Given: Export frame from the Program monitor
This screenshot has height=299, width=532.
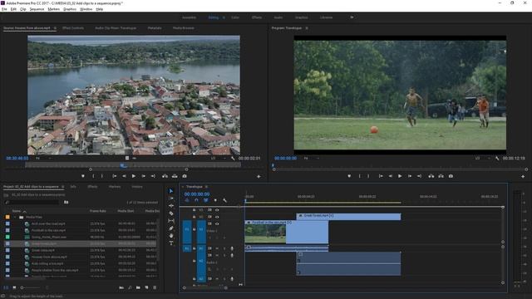Looking at the screenshot, I should (451, 176).
